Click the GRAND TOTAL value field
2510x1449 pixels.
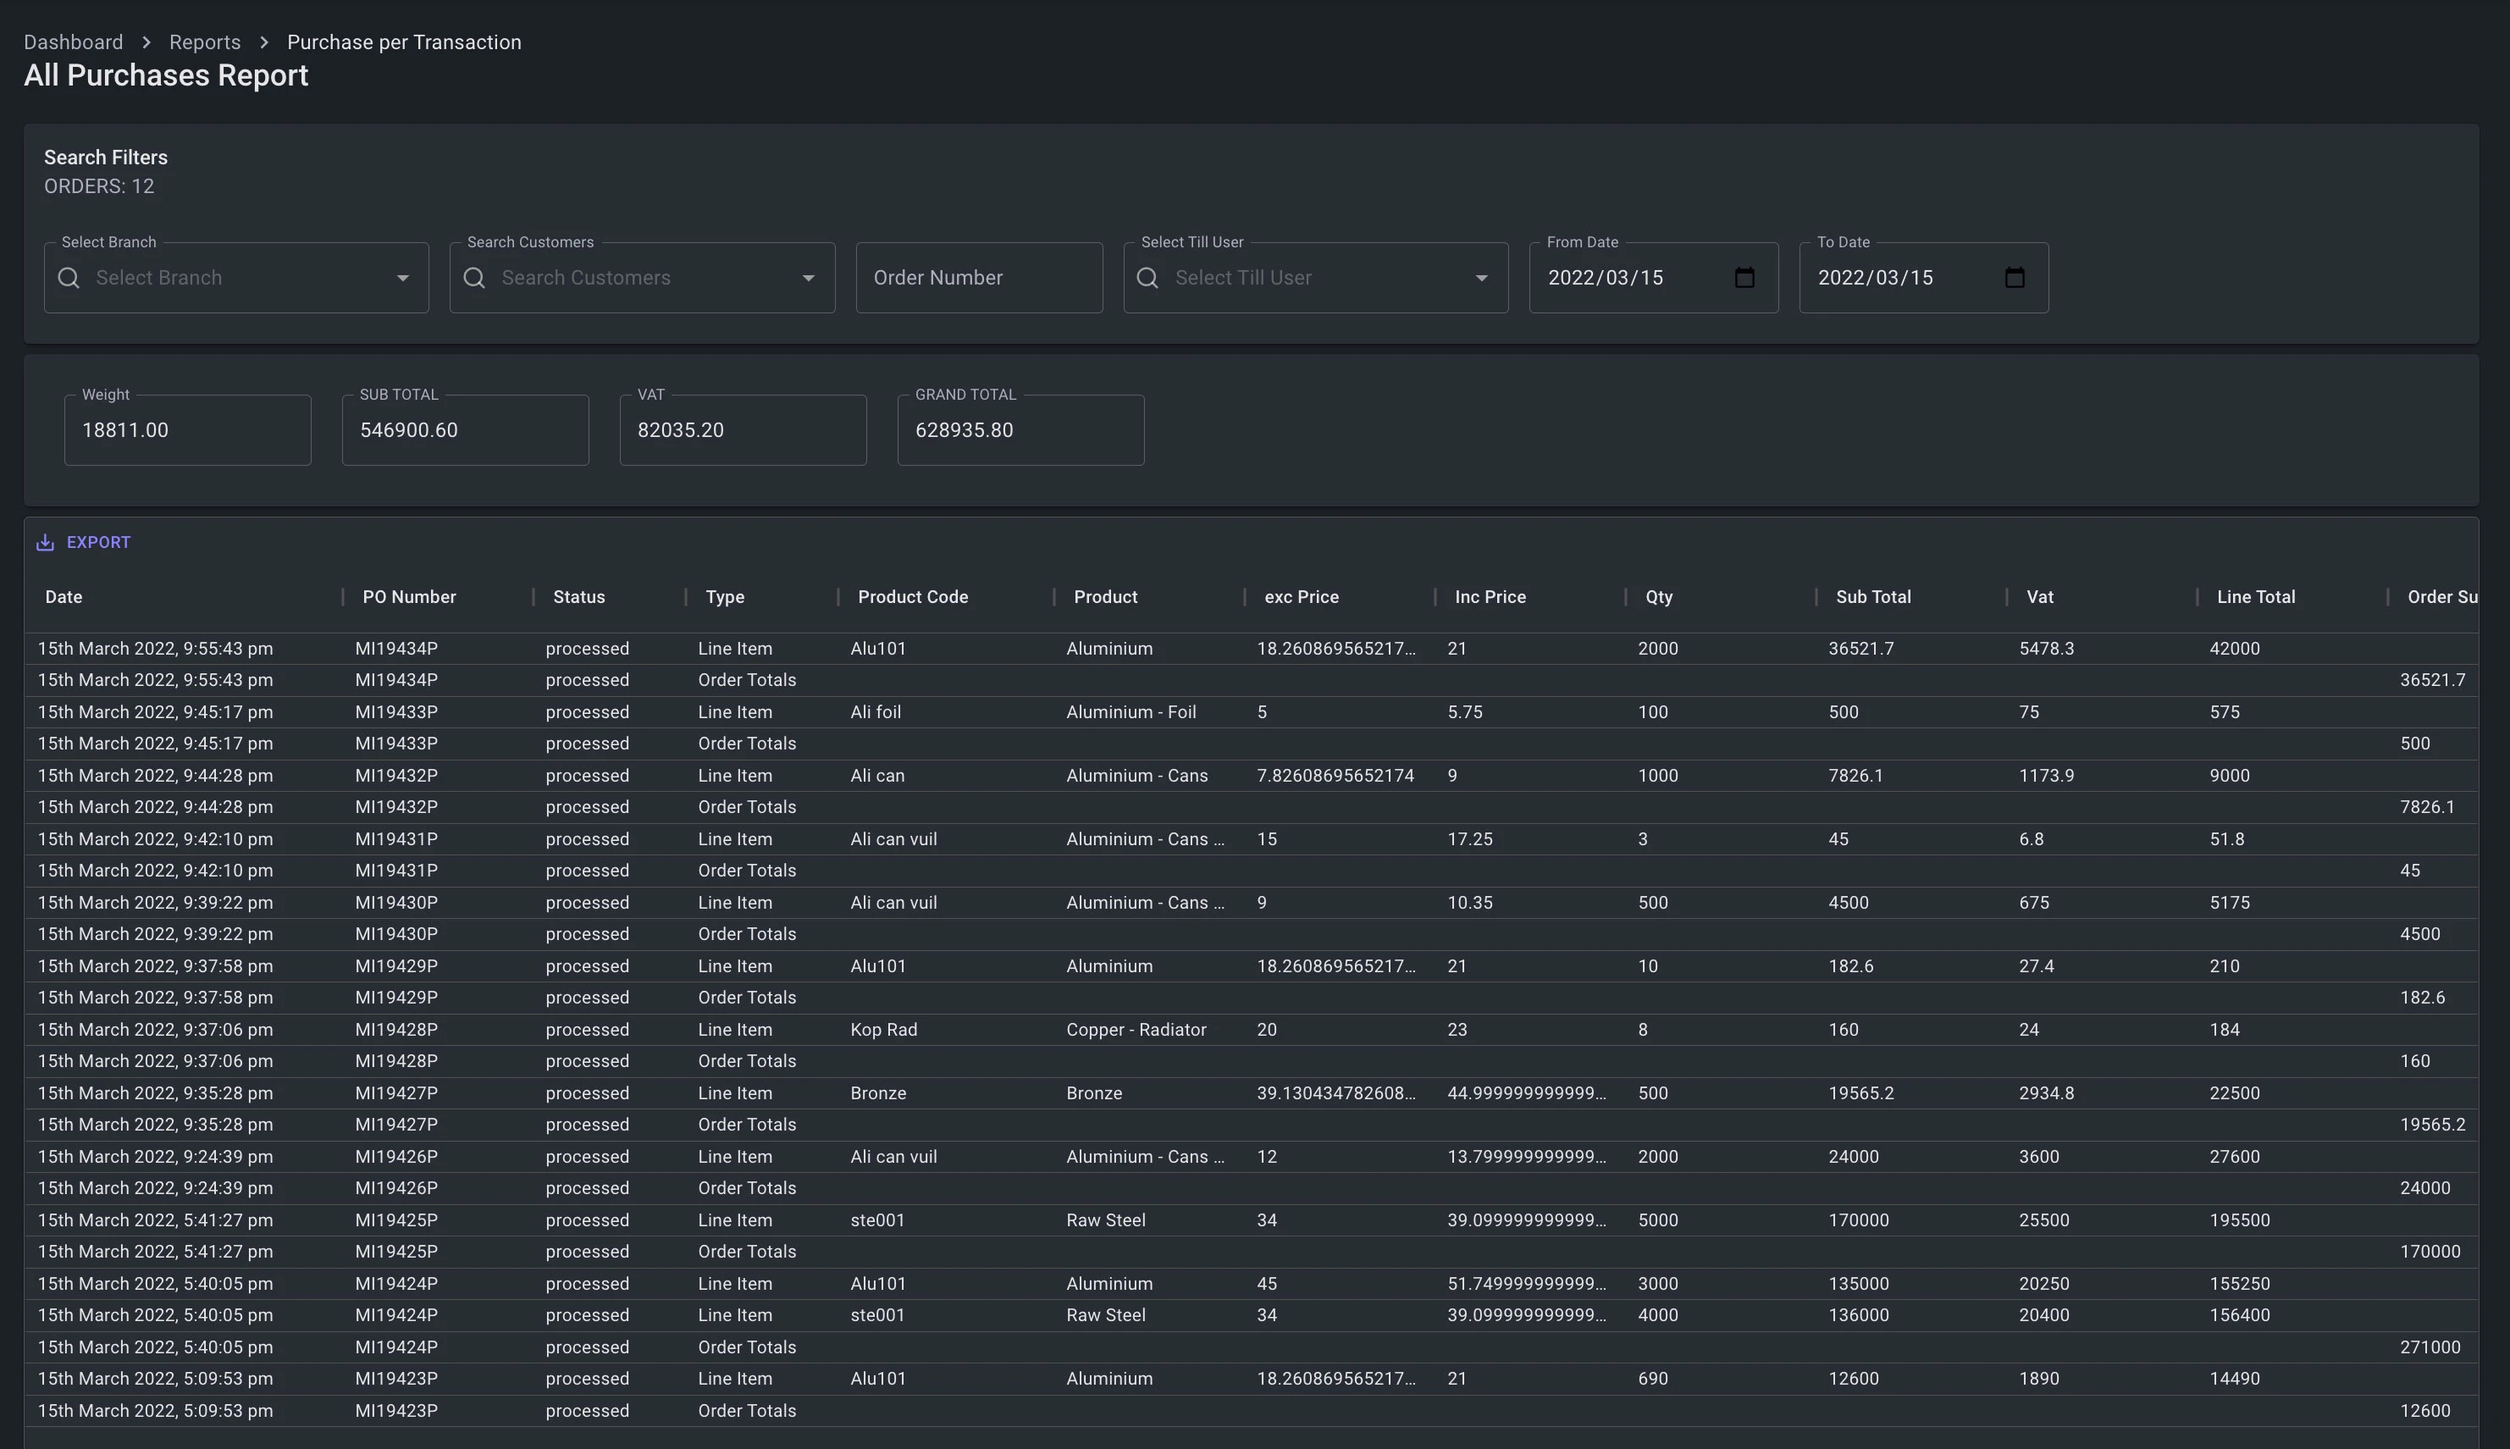1020,430
